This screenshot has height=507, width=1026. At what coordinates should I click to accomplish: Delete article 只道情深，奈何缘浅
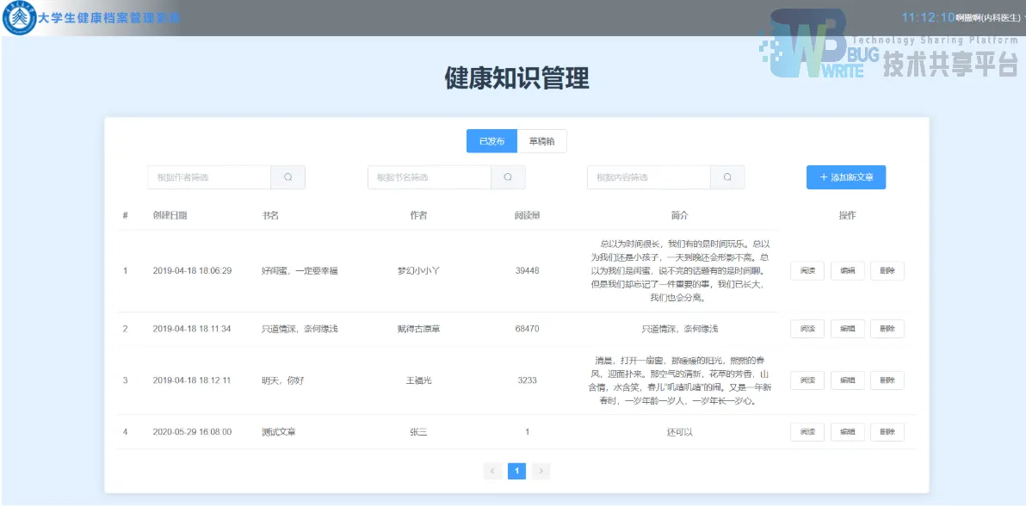(887, 329)
